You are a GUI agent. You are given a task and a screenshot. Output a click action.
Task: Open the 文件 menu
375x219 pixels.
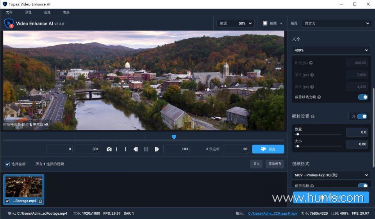coord(9,12)
